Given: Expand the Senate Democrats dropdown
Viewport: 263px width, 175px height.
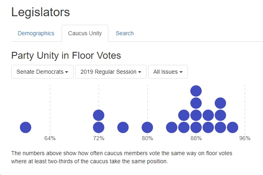Looking at the screenshot, I should point(43,72).
